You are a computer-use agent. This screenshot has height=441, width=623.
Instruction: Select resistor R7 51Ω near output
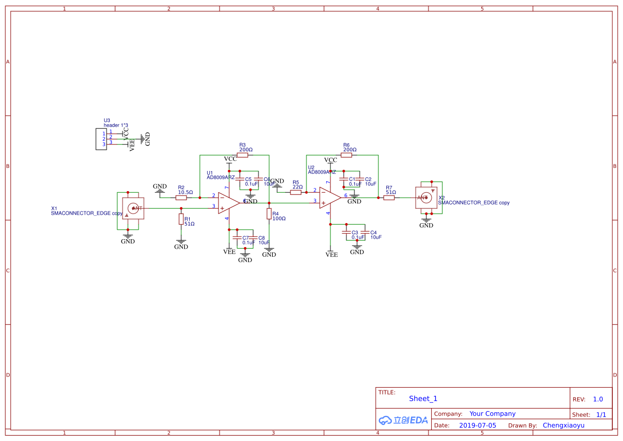[389, 198]
